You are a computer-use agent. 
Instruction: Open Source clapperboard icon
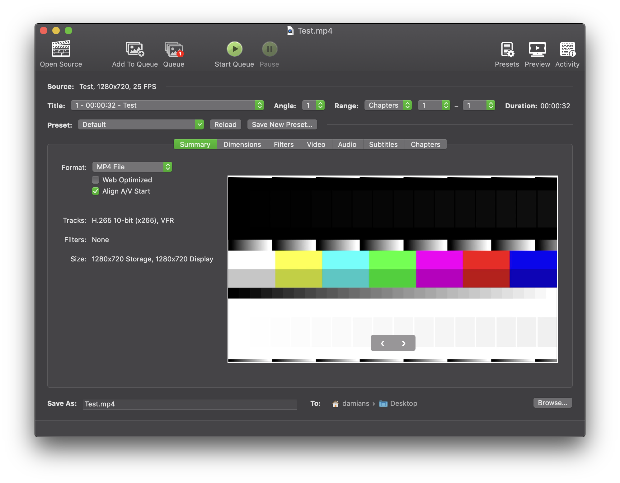(61, 49)
